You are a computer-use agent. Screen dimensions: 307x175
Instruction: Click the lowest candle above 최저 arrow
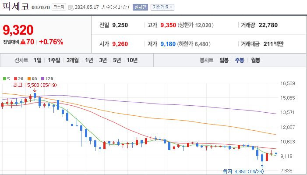(x=262, y=158)
